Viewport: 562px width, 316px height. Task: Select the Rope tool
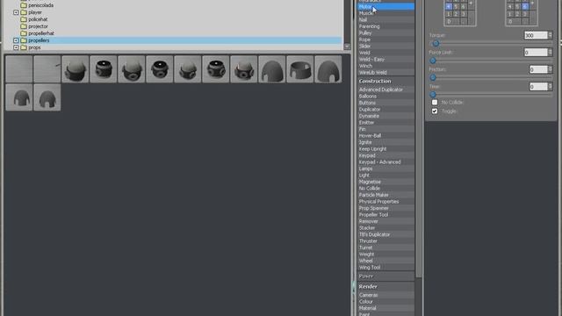click(385, 39)
